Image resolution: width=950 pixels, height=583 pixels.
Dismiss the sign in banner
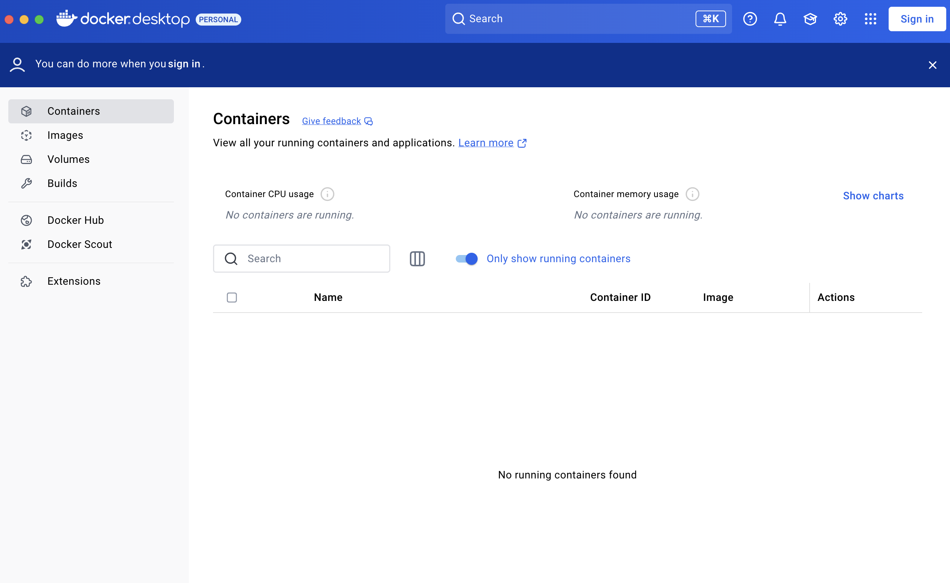coord(932,65)
